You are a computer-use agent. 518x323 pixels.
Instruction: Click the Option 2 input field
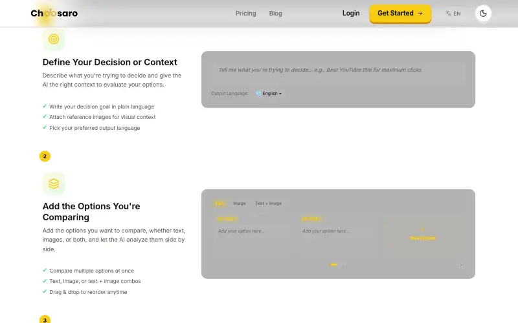(336, 236)
